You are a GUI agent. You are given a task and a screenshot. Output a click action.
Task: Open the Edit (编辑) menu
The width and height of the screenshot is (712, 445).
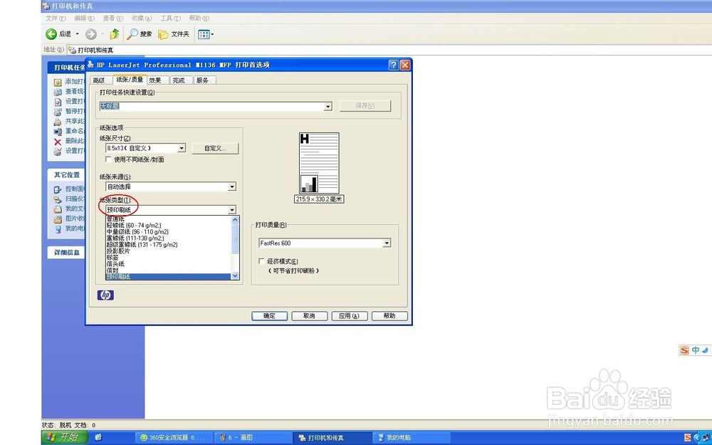pos(85,19)
